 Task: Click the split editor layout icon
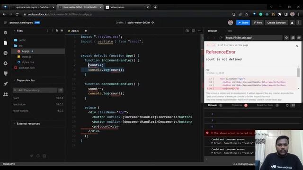(187, 31)
